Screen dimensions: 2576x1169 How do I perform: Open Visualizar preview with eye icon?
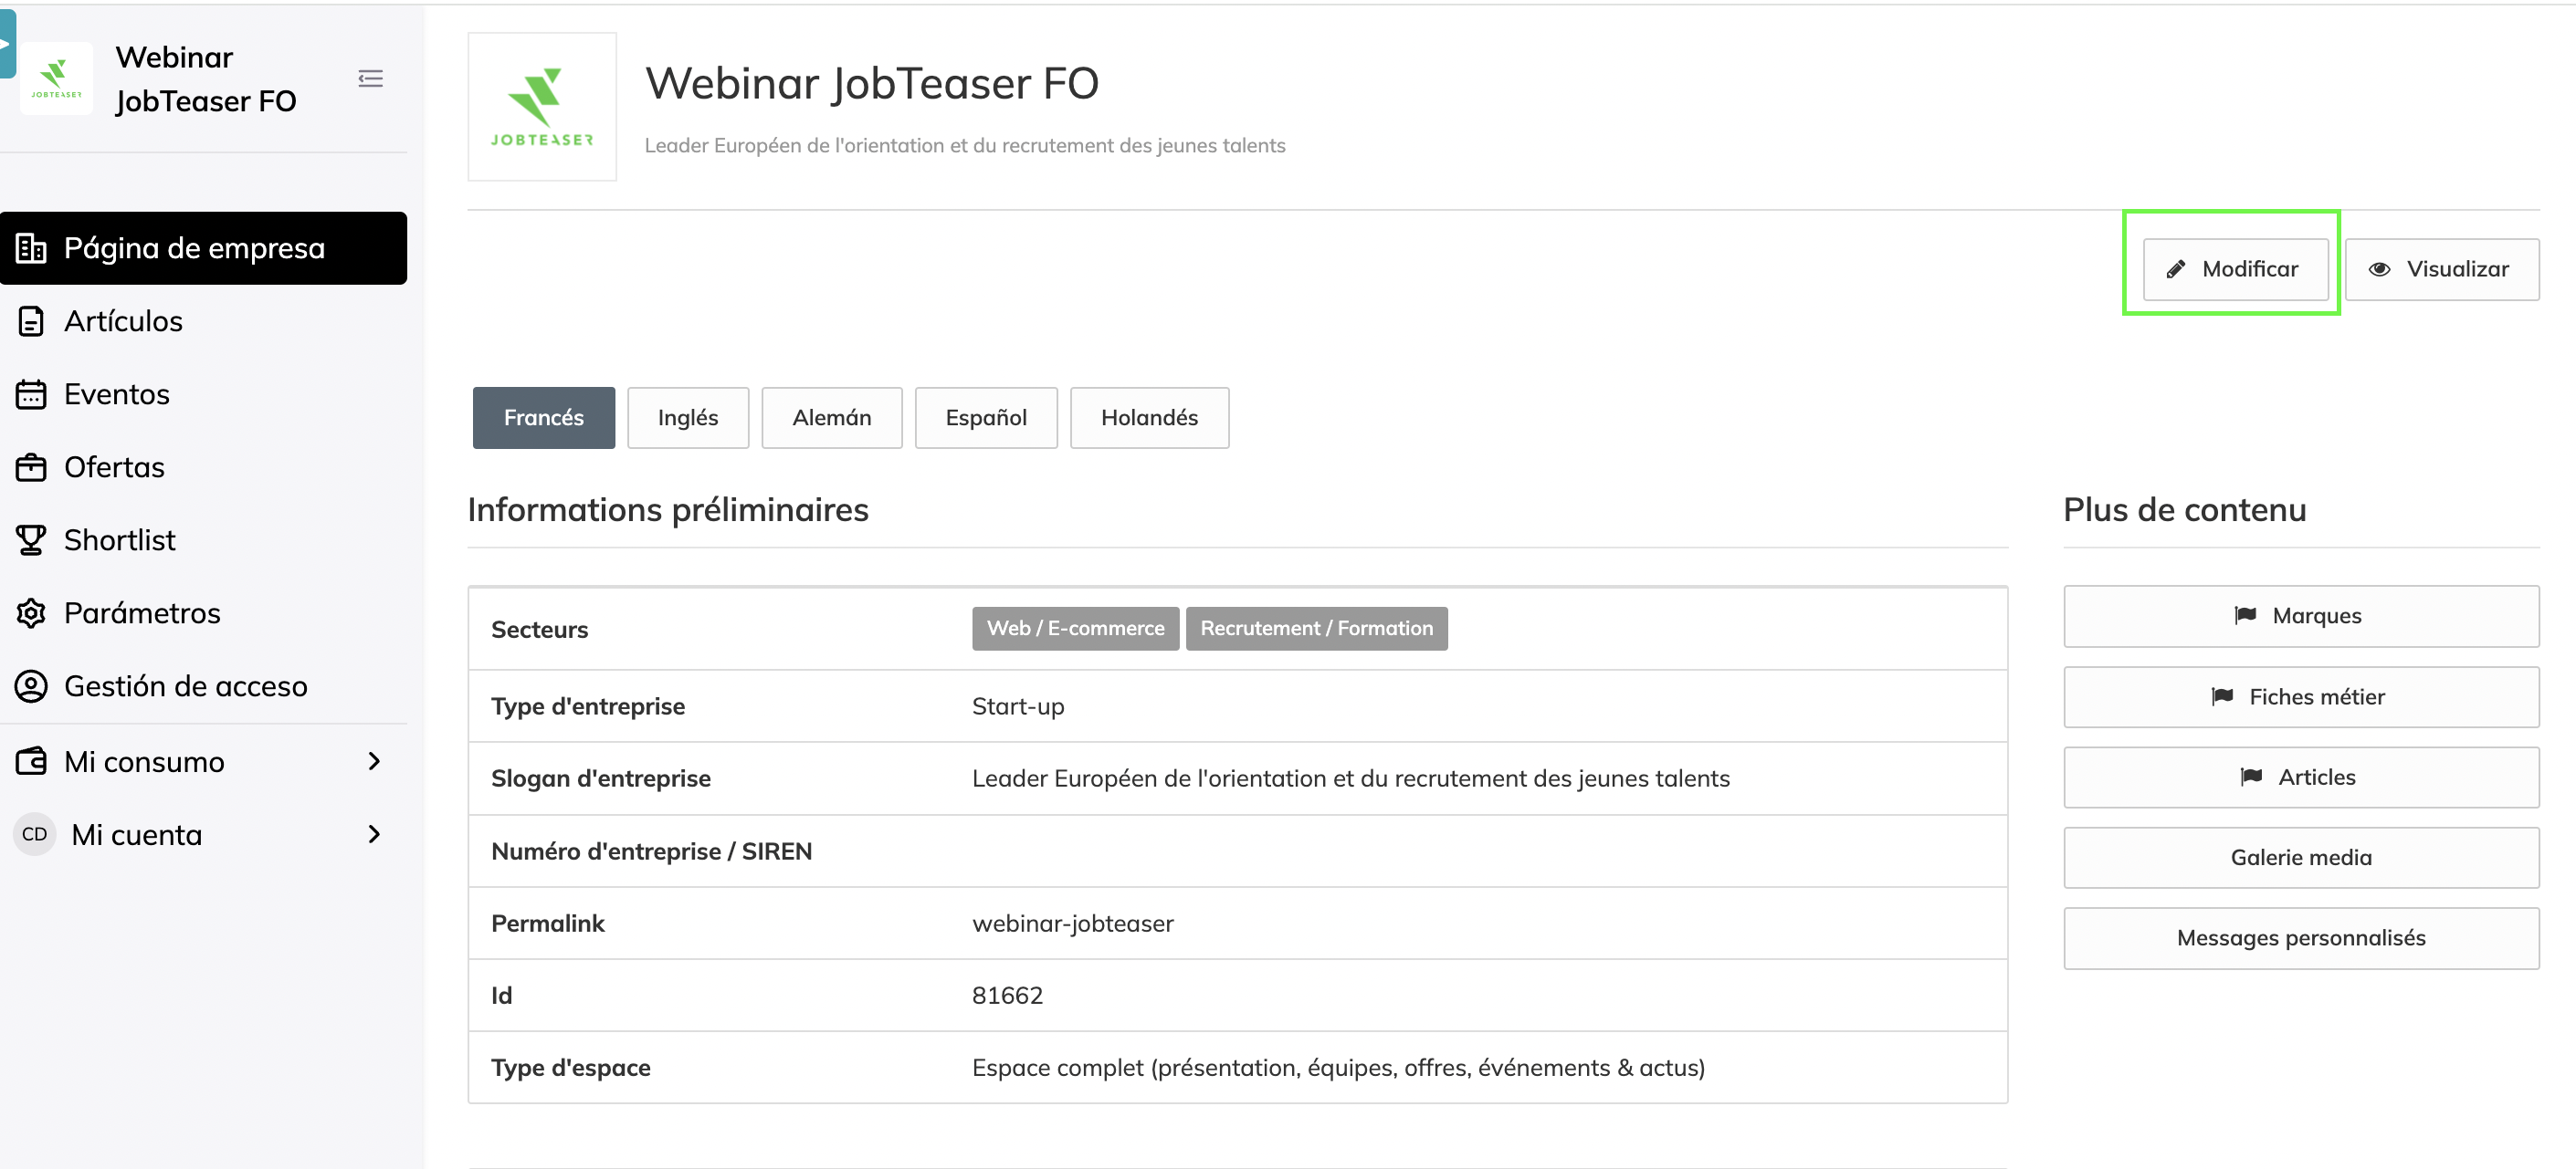pyautogui.click(x=2441, y=269)
